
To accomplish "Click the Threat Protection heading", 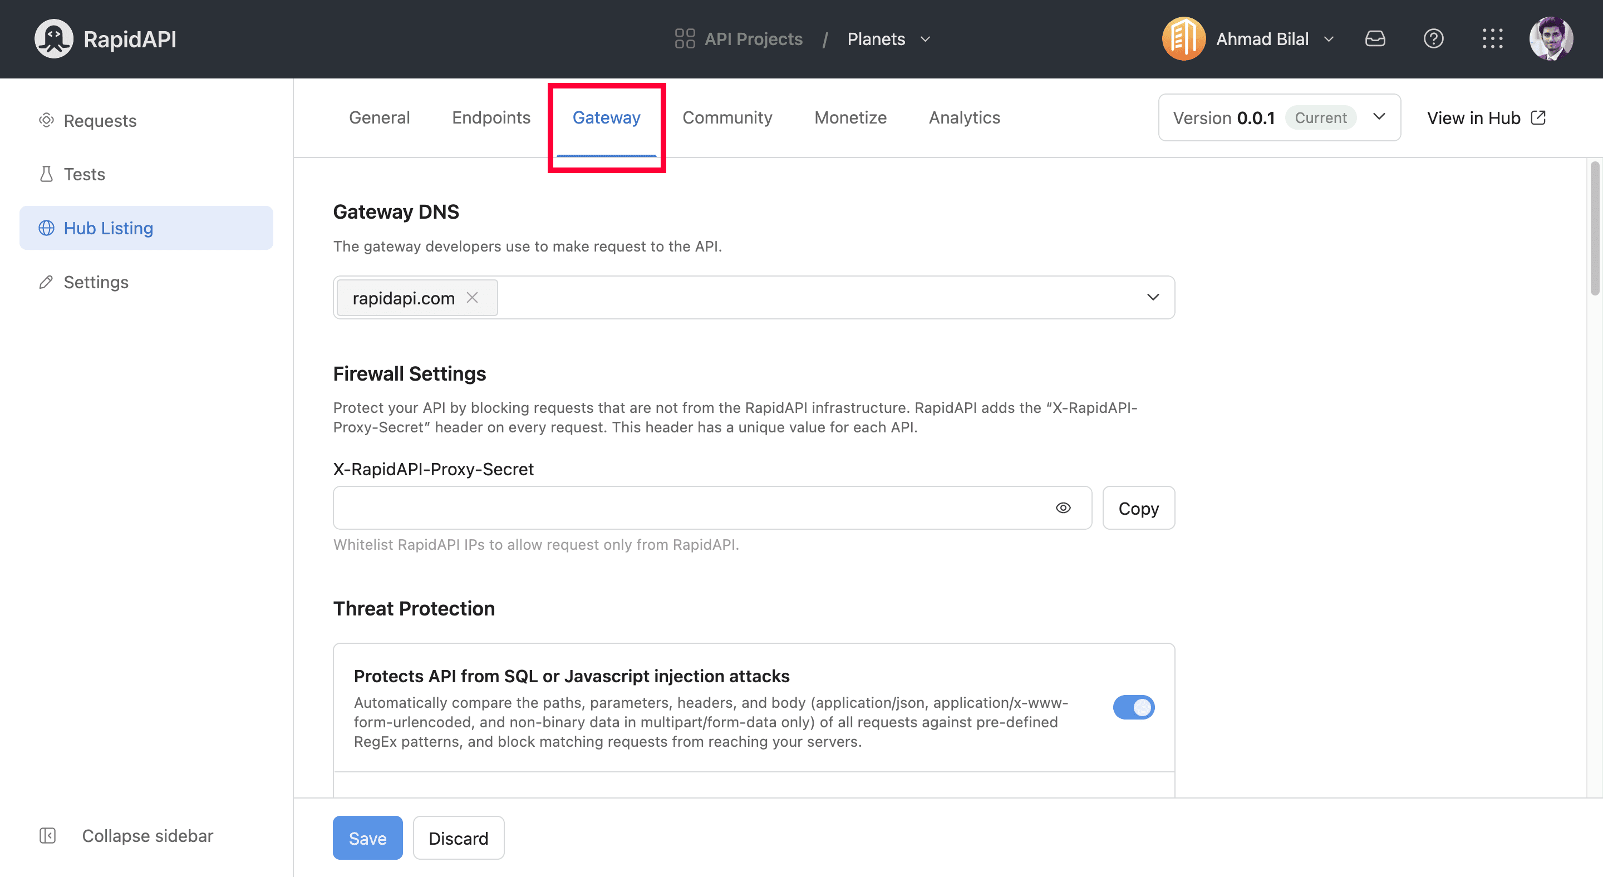I will tap(414, 608).
